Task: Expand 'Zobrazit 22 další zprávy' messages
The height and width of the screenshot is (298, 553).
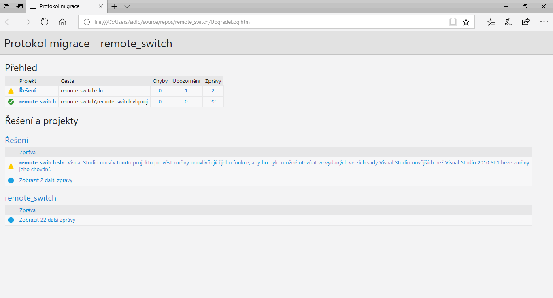Action: [x=47, y=220]
